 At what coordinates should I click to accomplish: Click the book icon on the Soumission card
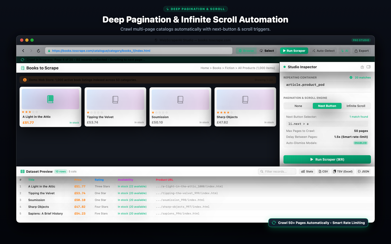pos(180,99)
